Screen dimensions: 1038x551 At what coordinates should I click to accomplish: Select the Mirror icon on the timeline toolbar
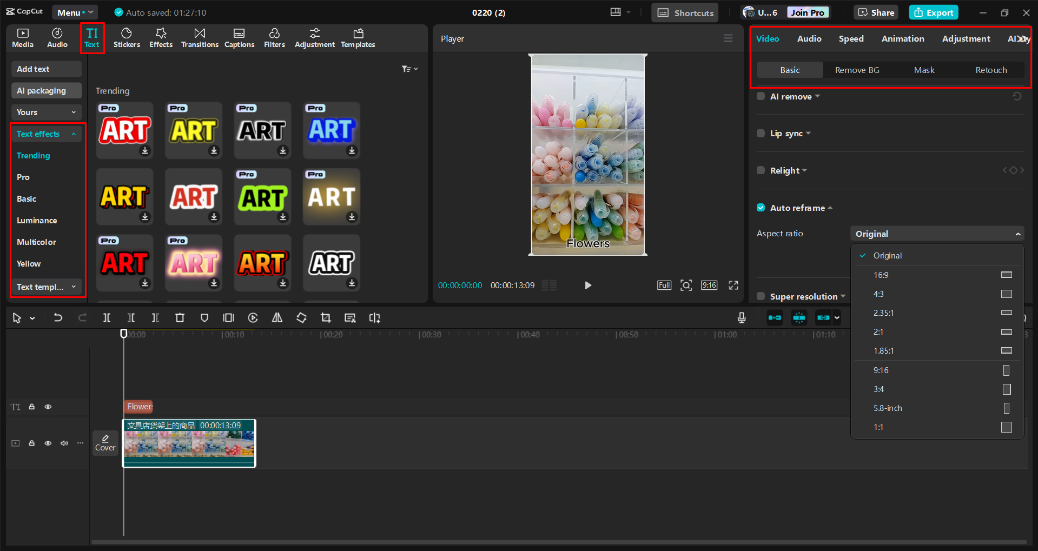[276, 318]
